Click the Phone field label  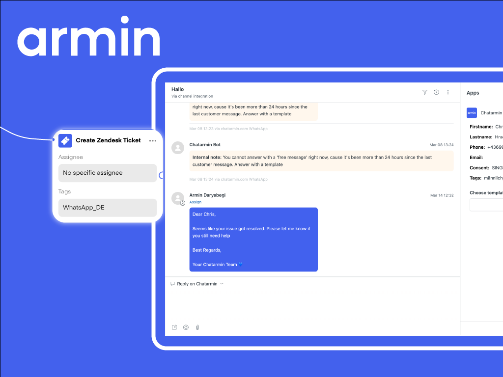(477, 147)
